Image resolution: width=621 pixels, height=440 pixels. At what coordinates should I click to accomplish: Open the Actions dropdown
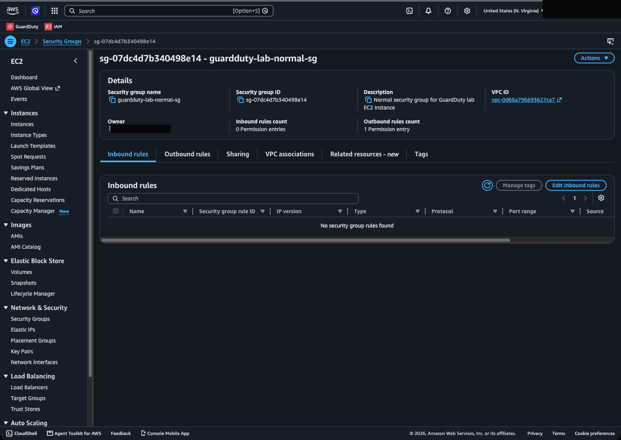pos(594,58)
